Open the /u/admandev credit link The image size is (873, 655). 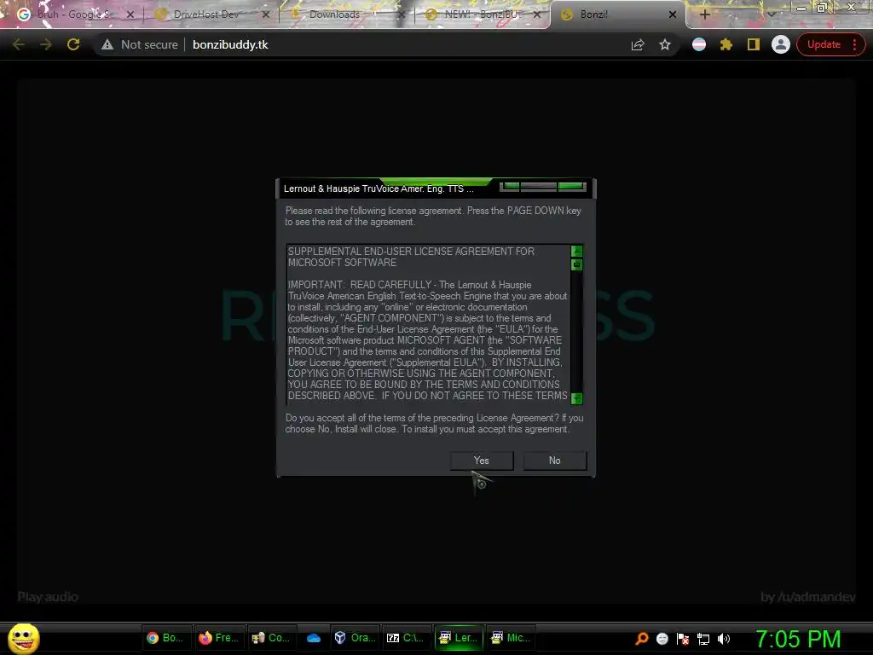(x=808, y=597)
